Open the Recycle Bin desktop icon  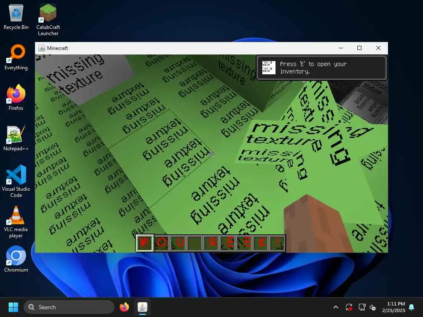coord(16,17)
